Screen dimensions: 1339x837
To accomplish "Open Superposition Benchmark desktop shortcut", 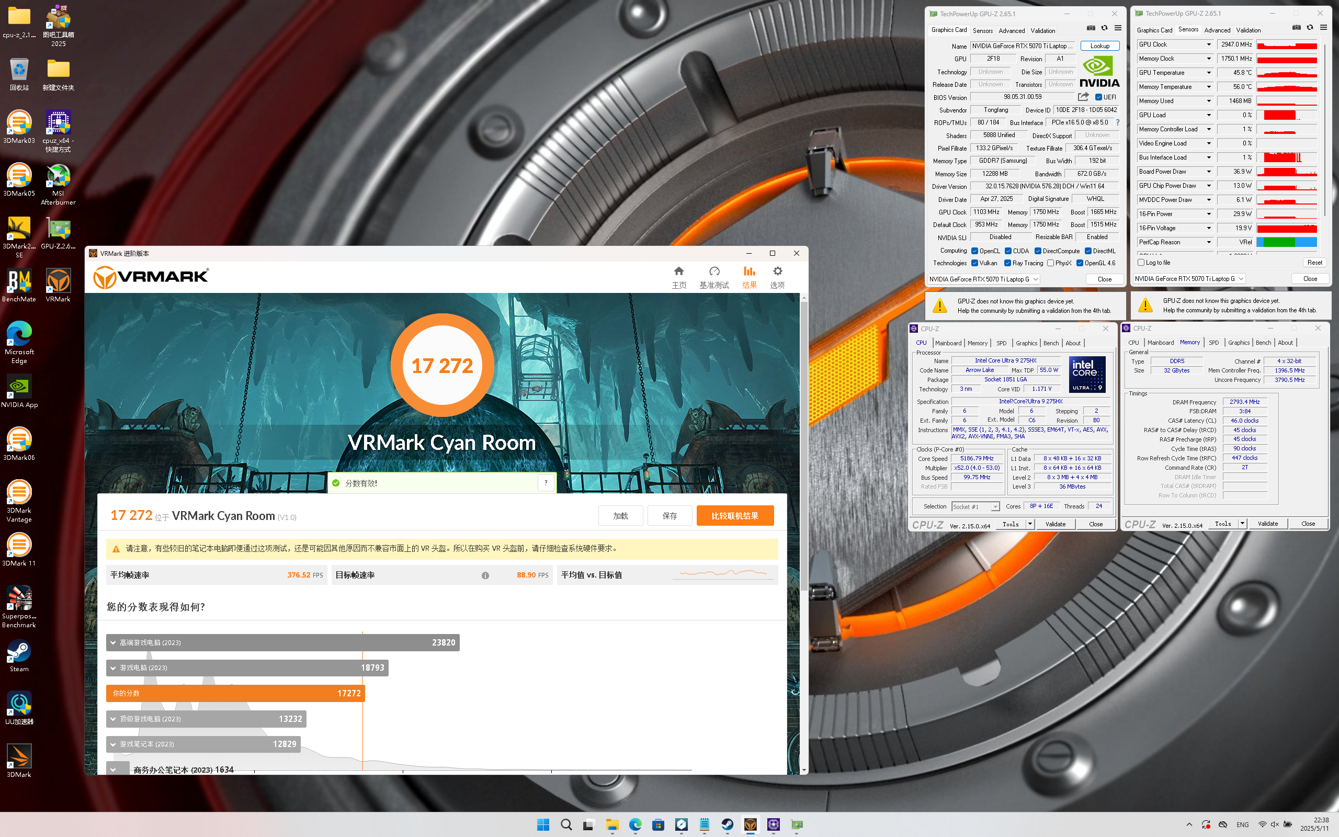I will [19, 607].
